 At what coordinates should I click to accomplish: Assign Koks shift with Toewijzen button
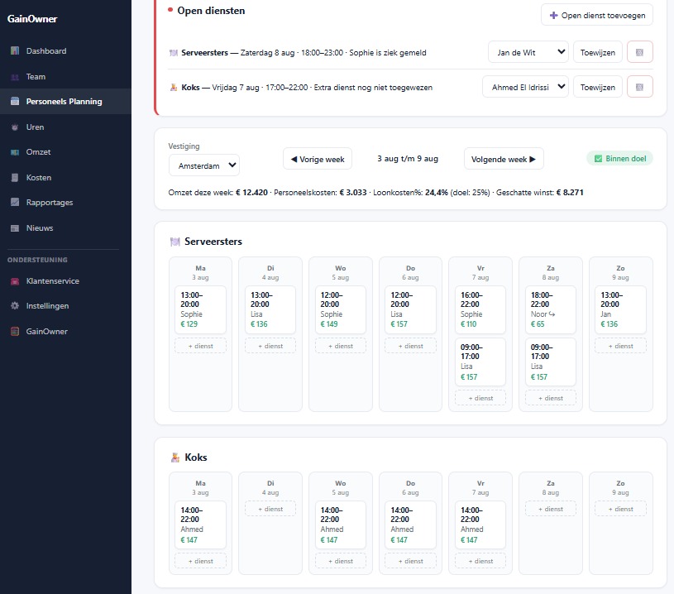(x=597, y=87)
